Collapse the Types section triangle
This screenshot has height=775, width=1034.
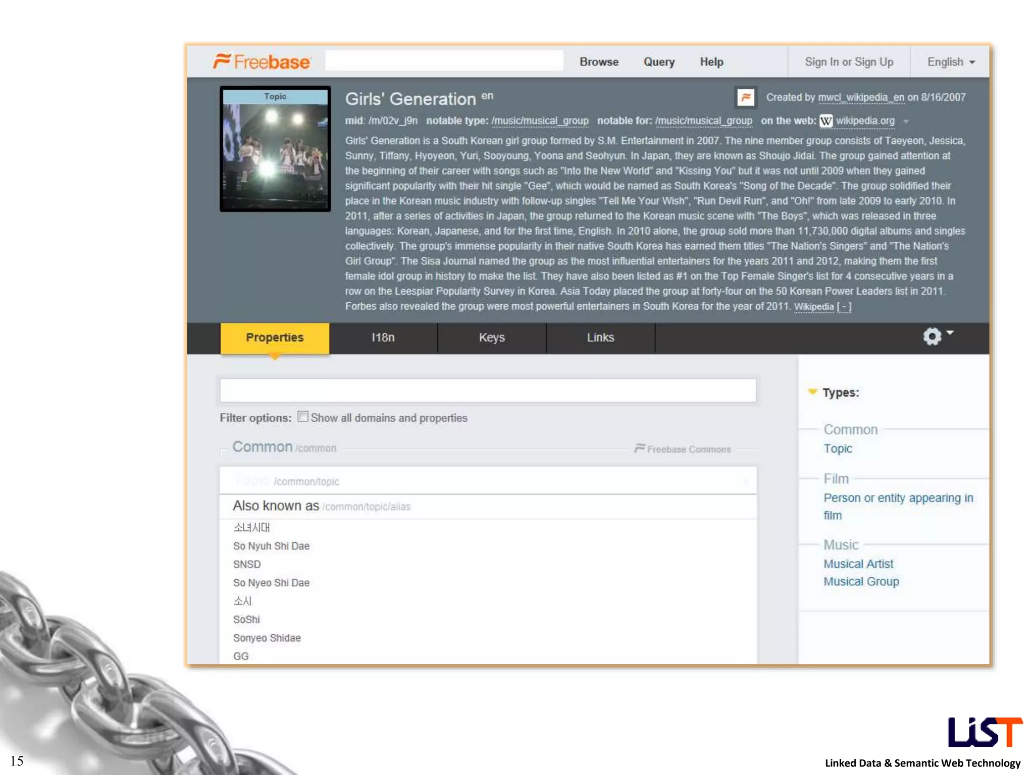click(812, 392)
